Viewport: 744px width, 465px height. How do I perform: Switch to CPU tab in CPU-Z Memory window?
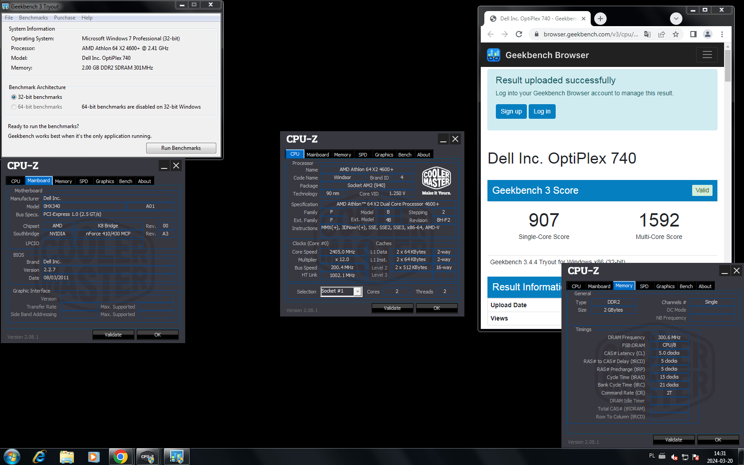coord(576,286)
